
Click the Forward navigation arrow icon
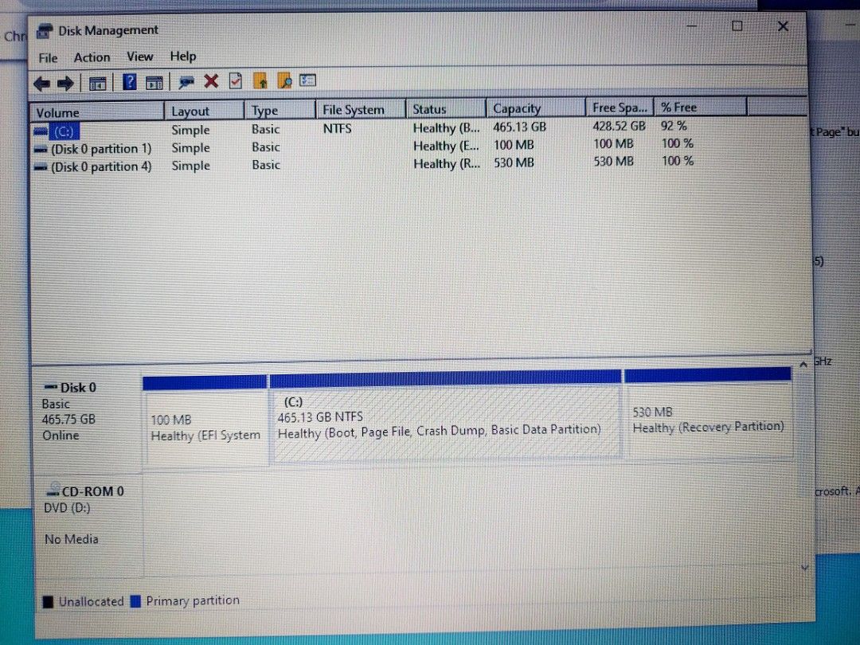click(x=65, y=83)
